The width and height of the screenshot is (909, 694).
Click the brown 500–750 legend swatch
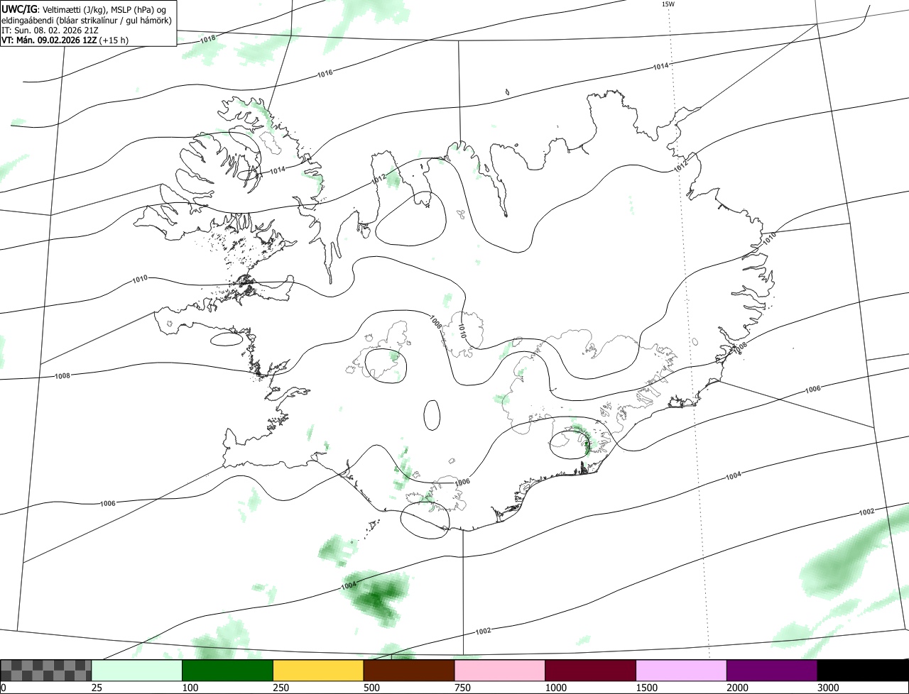point(409,671)
